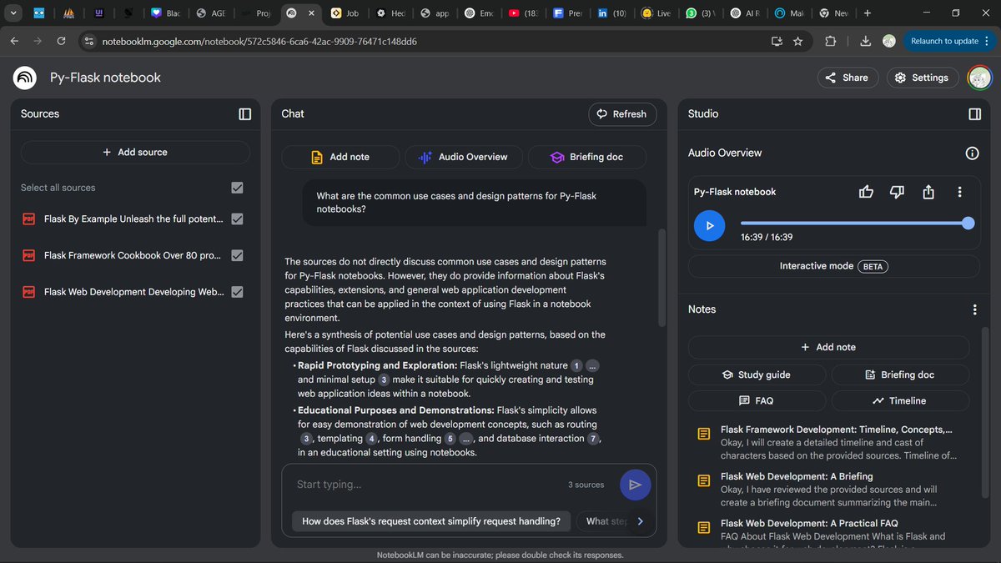This screenshot has height=563, width=1001.
Task: Enable Interactive mode BETA
Action: [833, 266]
